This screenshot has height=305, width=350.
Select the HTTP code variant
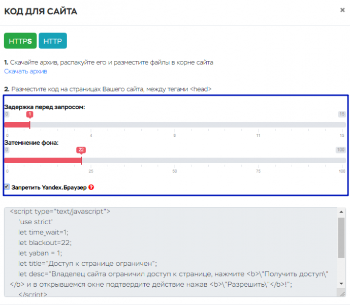click(x=53, y=41)
